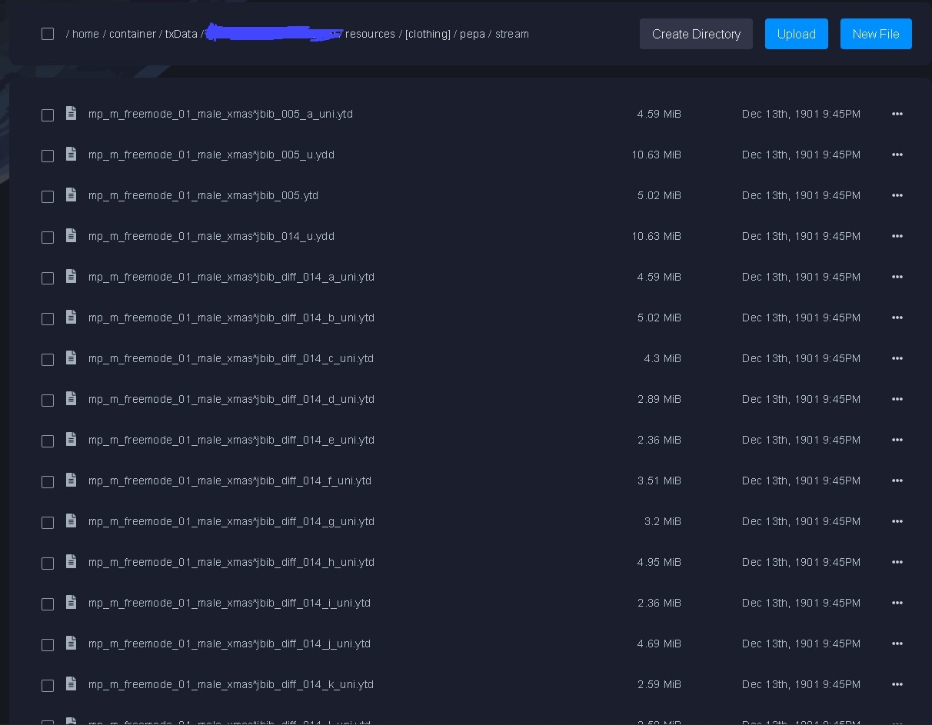
Task: Open more options for jbib_diff_014_j_uni.ytd
Action: pos(897,644)
